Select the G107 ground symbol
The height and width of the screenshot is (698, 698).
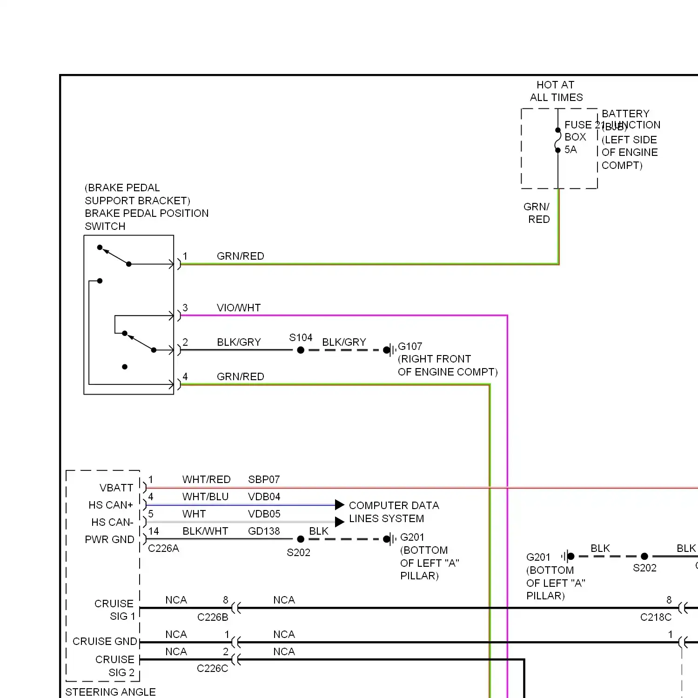pyautogui.click(x=390, y=350)
